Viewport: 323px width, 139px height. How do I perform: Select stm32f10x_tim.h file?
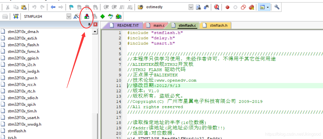[x=22, y=111]
